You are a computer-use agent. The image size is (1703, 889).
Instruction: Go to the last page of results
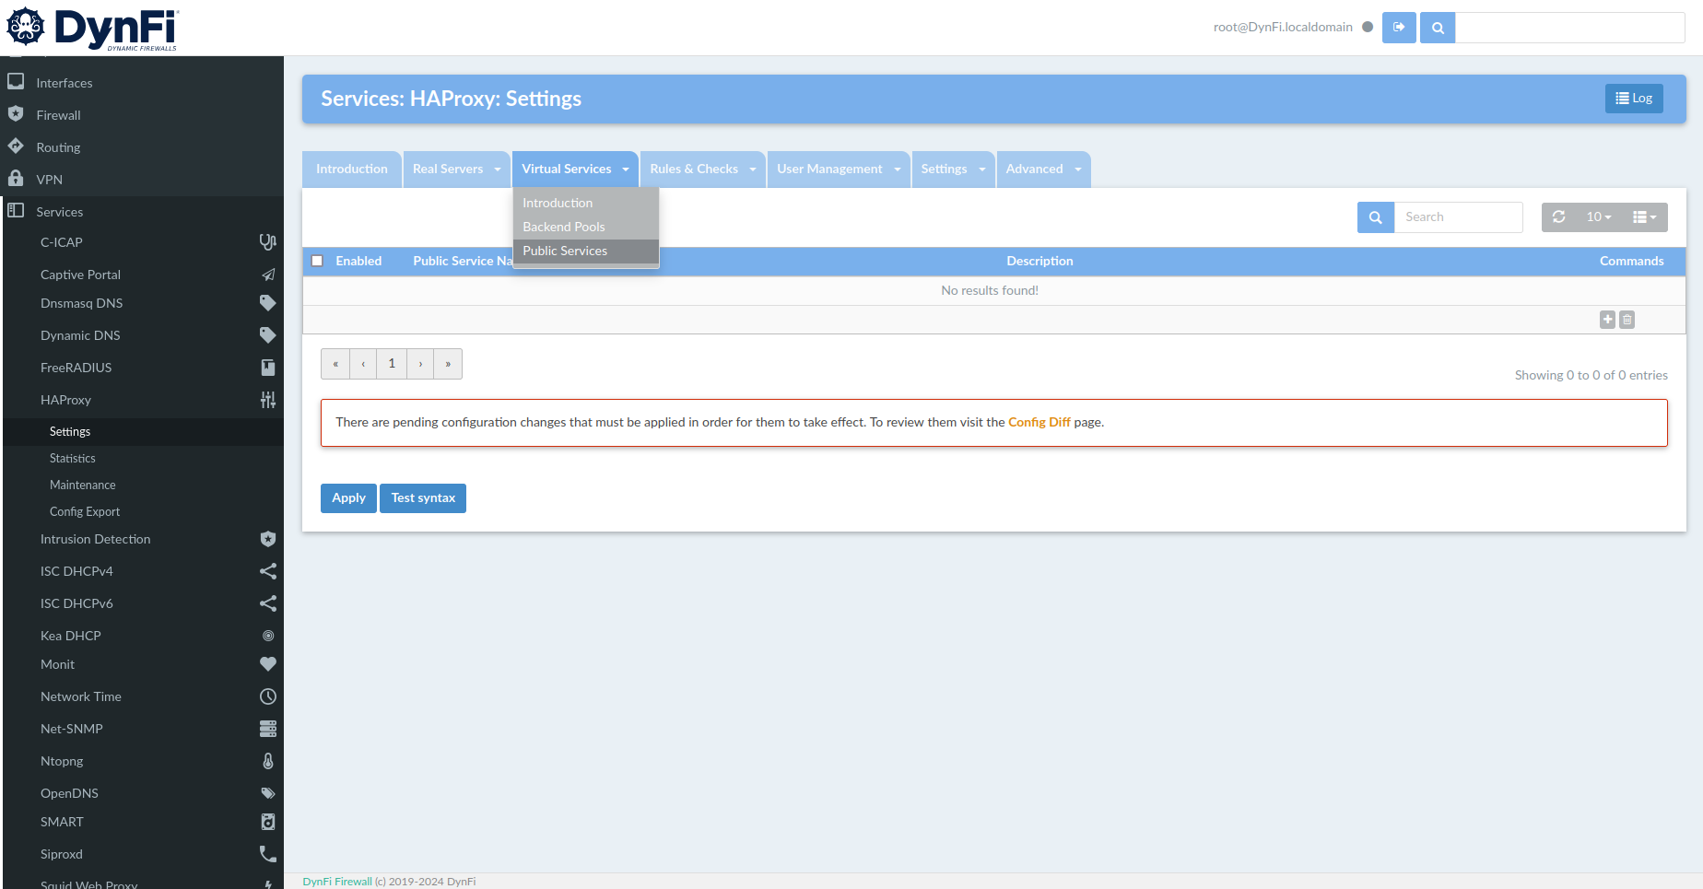pos(448,364)
